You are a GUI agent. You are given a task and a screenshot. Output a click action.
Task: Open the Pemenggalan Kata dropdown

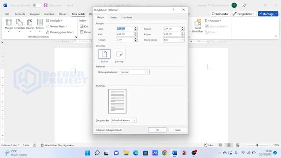click(60, 32)
